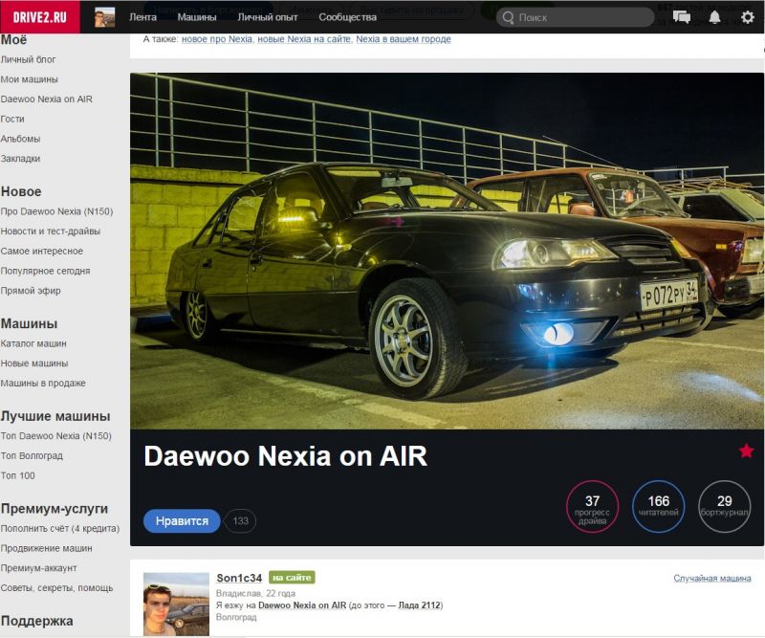Open the Продвижение машин link
This screenshot has height=638, width=765.
[46, 548]
